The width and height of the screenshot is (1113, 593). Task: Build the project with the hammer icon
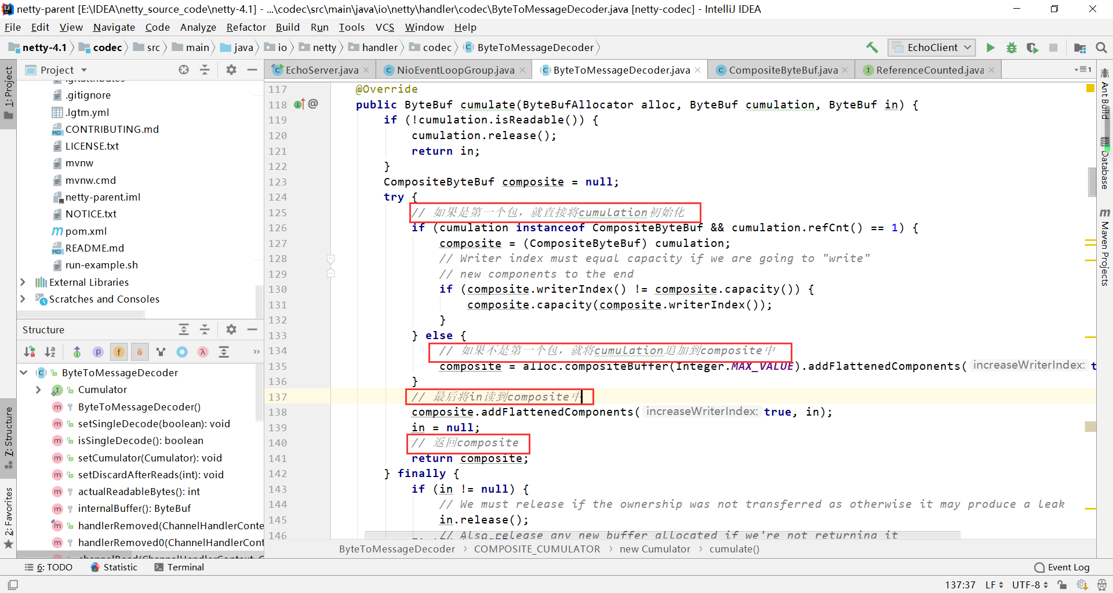[872, 48]
